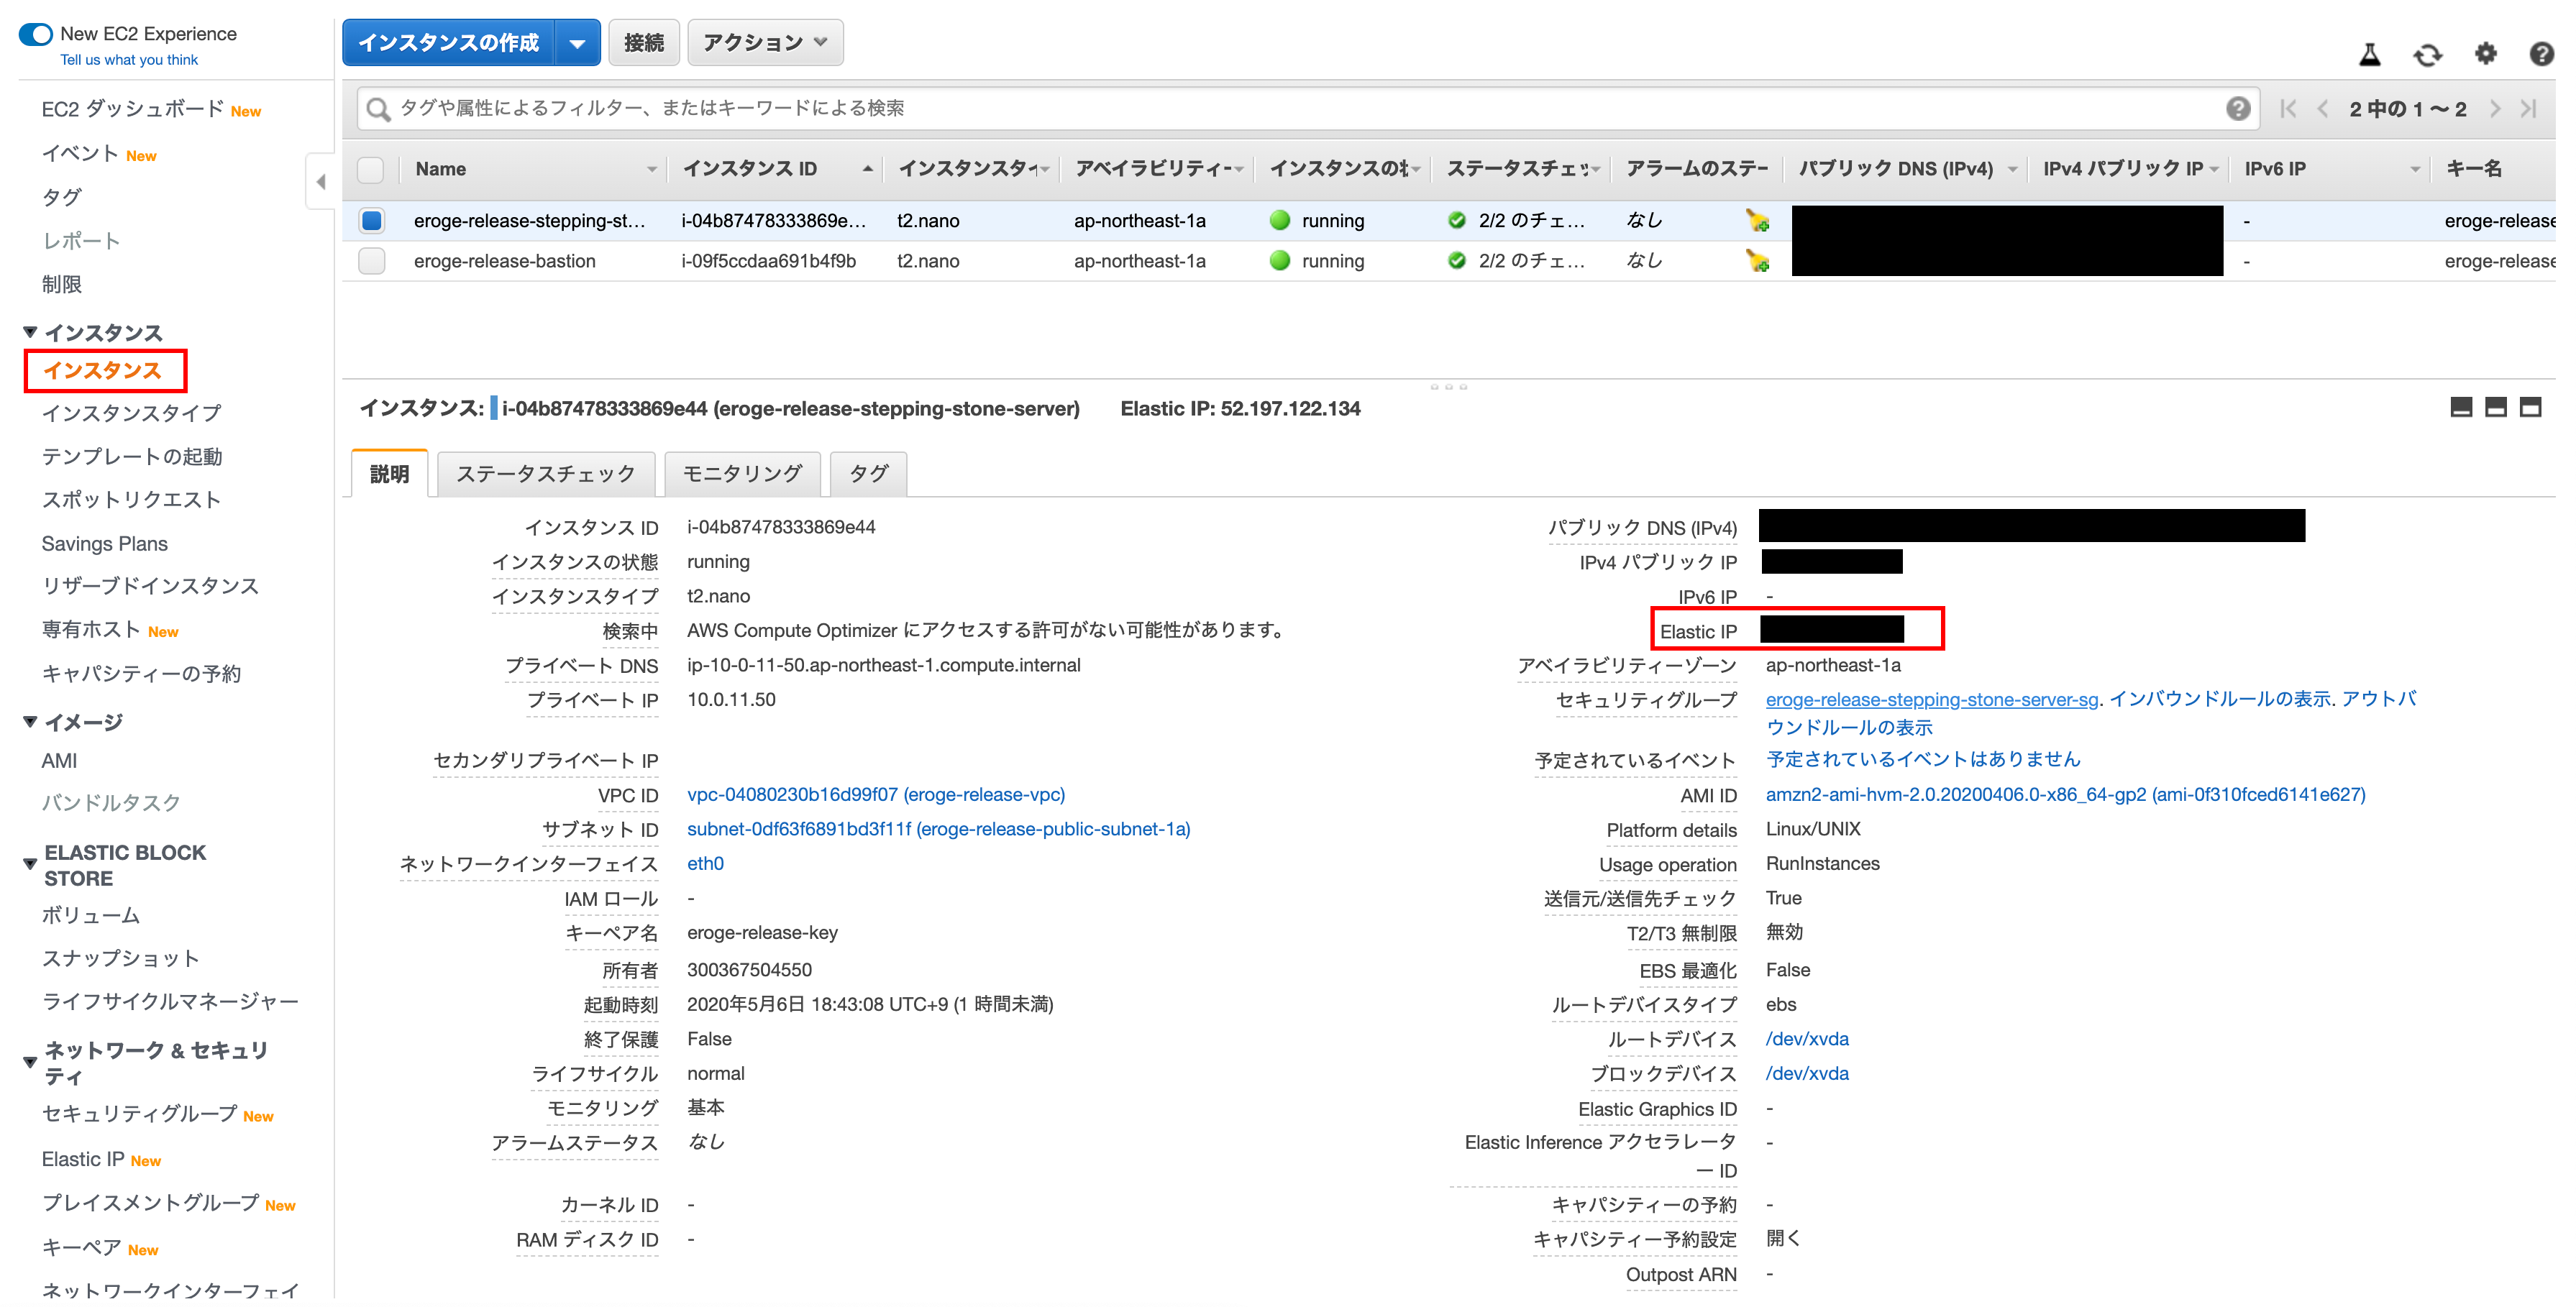The height and width of the screenshot is (1307, 2576).
Task: Uncheck eroge-release-stepping-stone-server row checkbox
Action: tap(371, 220)
